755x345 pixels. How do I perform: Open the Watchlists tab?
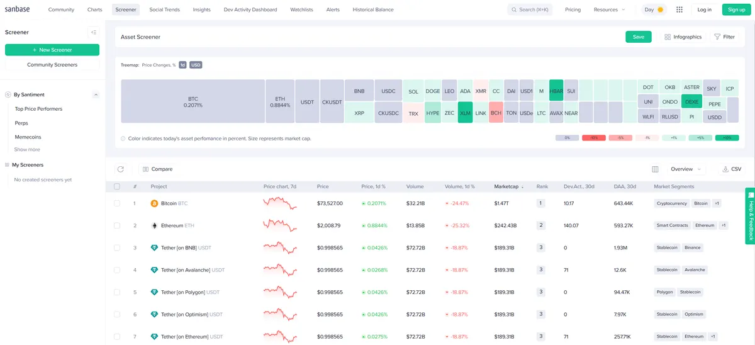pyautogui.click(x=302, y=9)
